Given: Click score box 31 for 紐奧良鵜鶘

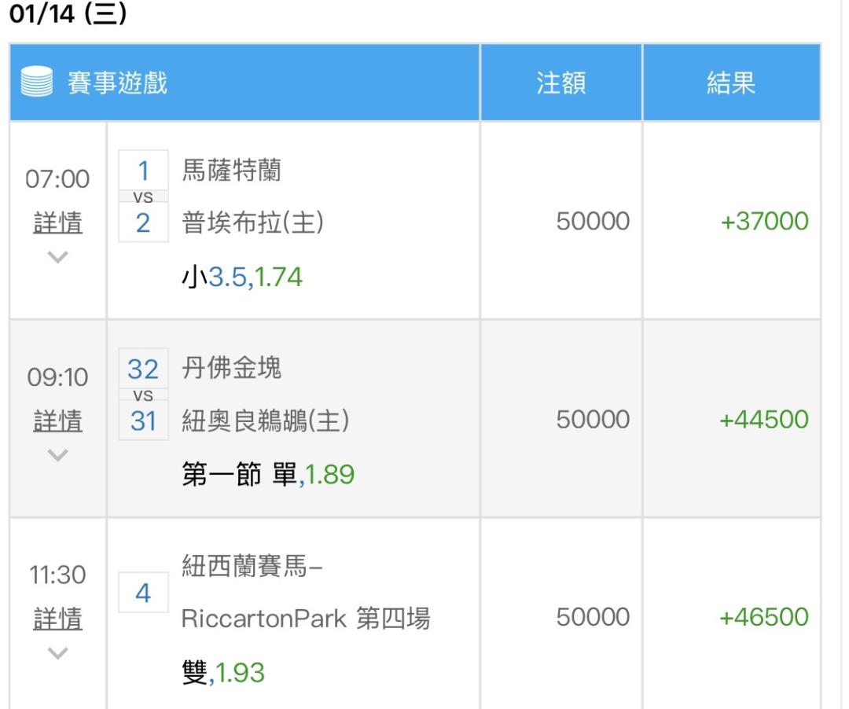Looking at the screenshot, I should pyautogui.click(x=143, y=421).
